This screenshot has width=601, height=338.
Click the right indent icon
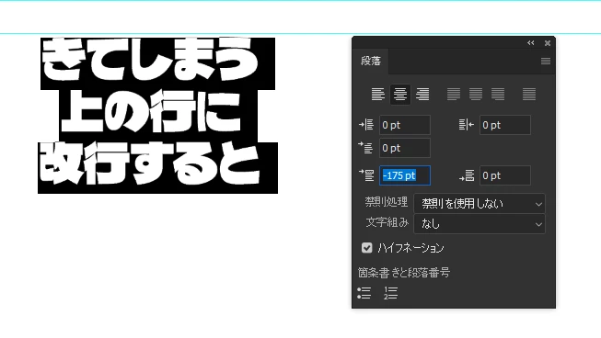pos(466,125)
